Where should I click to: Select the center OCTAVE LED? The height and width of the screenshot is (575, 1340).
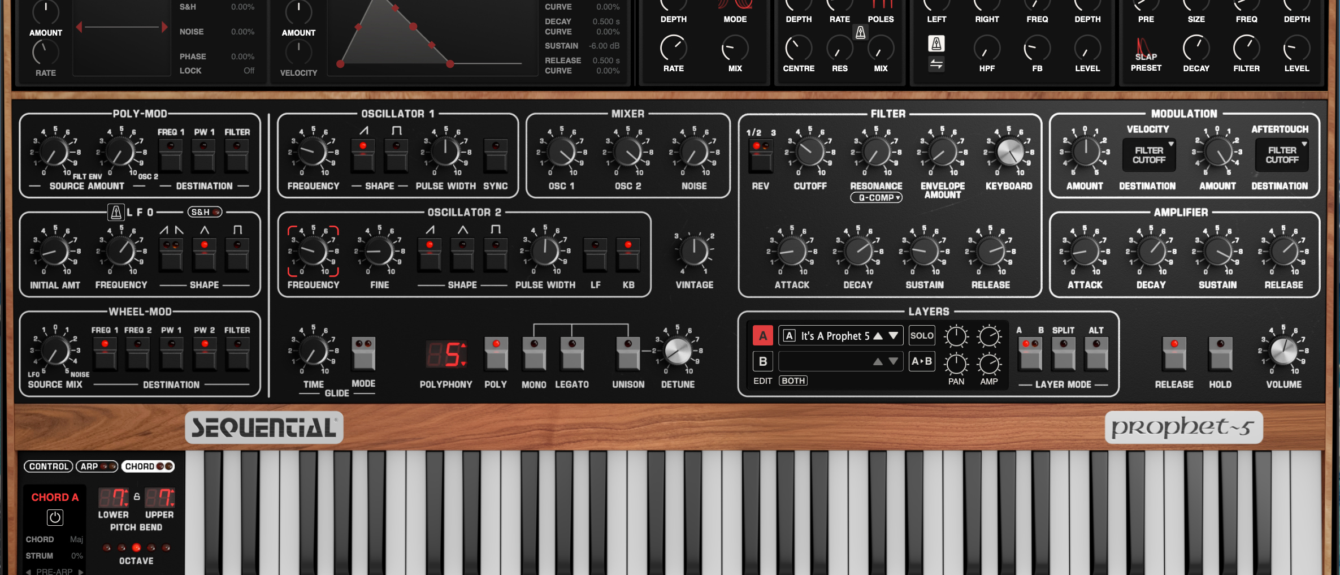pyautogui.click(x=136, y=547)
